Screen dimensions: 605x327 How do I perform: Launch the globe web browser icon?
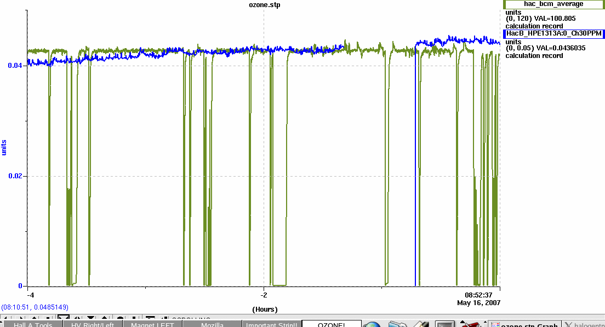[x=372, y=324]
